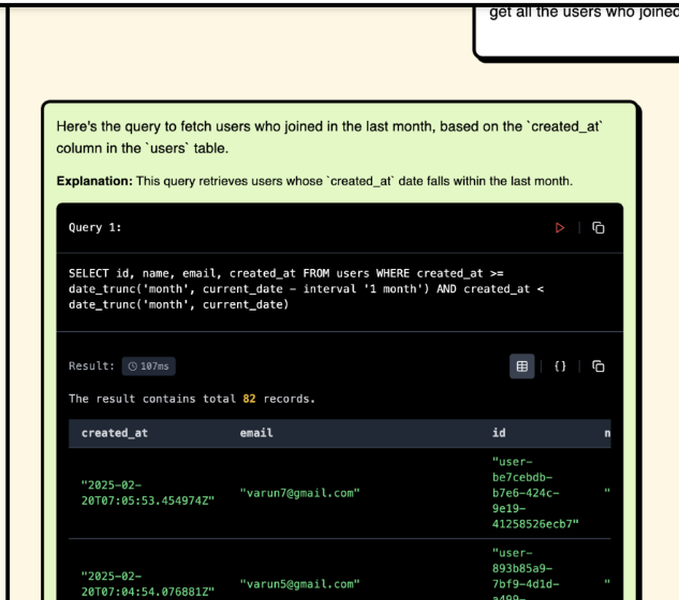Select the user-be7cebdb id cell
Screen dimensions: 679x600
[535, 493]
